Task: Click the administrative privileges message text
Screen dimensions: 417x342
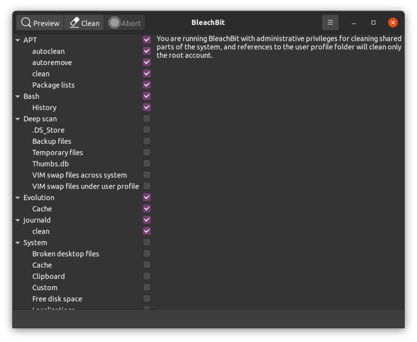Action: pyautogui.click(x=279, y=47)
